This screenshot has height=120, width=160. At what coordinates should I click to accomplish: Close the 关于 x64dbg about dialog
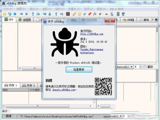coord(110,21)
